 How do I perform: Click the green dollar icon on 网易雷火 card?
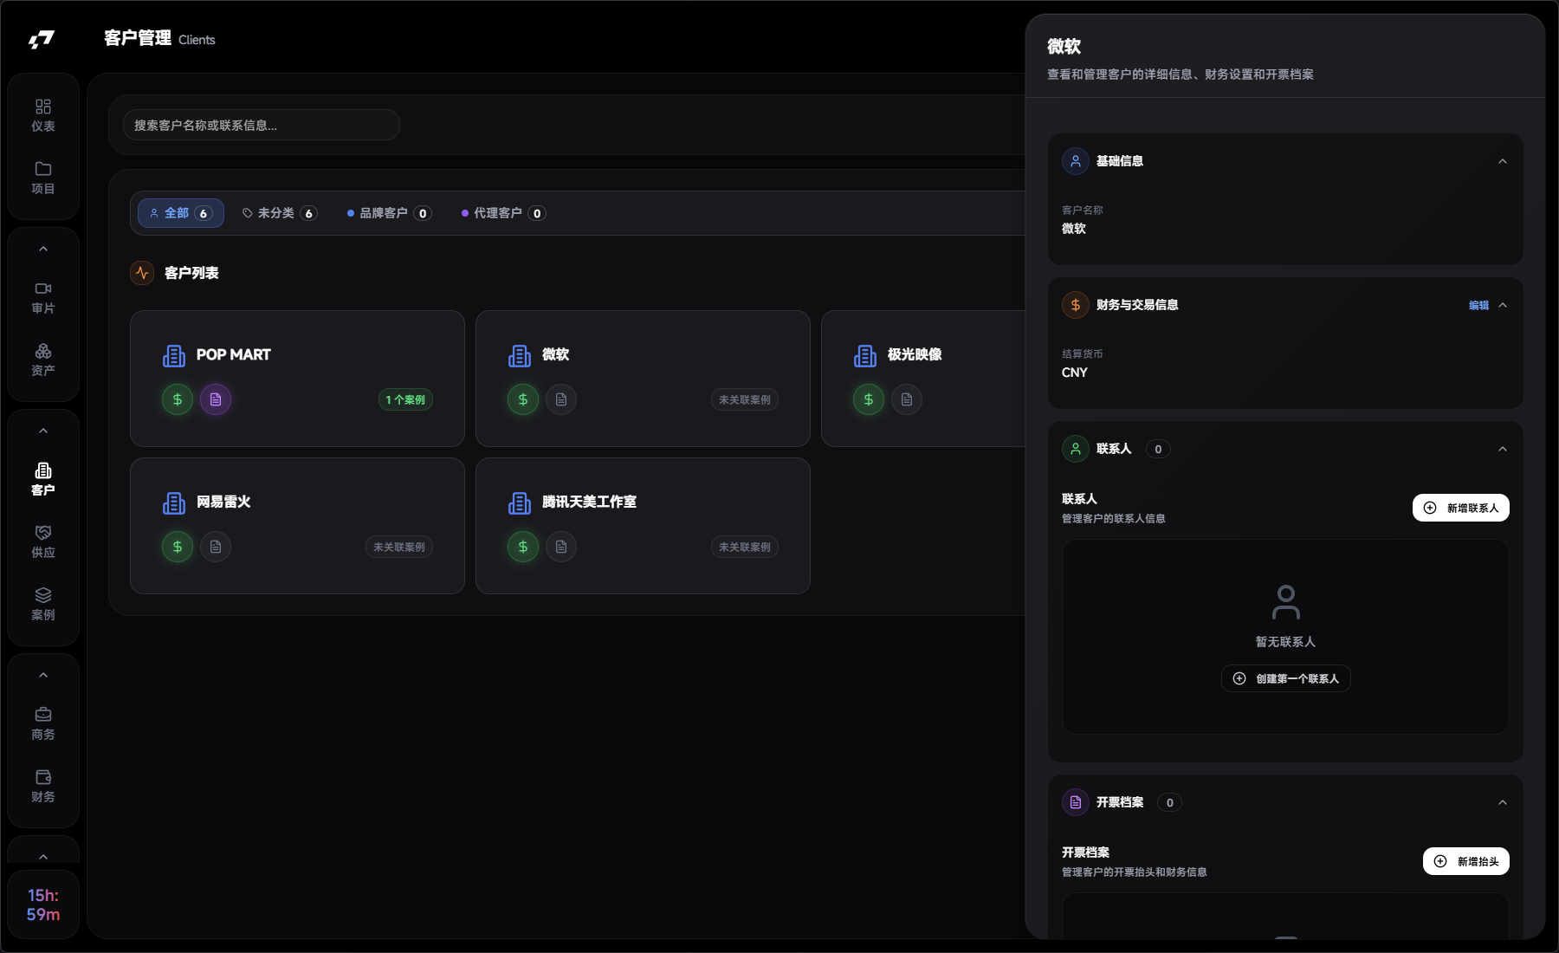[x=178, y=547]
